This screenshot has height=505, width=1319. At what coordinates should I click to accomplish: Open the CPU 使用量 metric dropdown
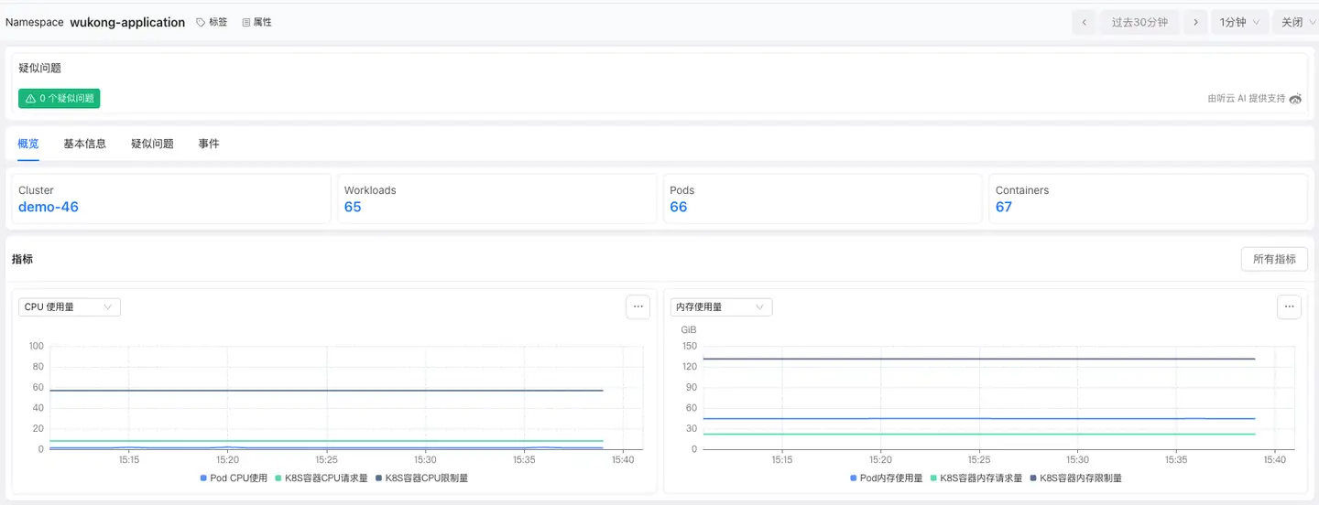[70, 307]
